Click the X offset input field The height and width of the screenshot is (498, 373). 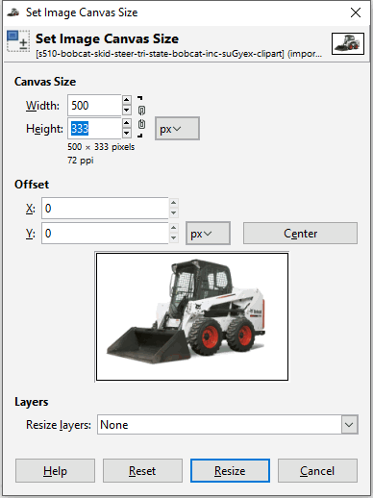[x=105, y=209]
